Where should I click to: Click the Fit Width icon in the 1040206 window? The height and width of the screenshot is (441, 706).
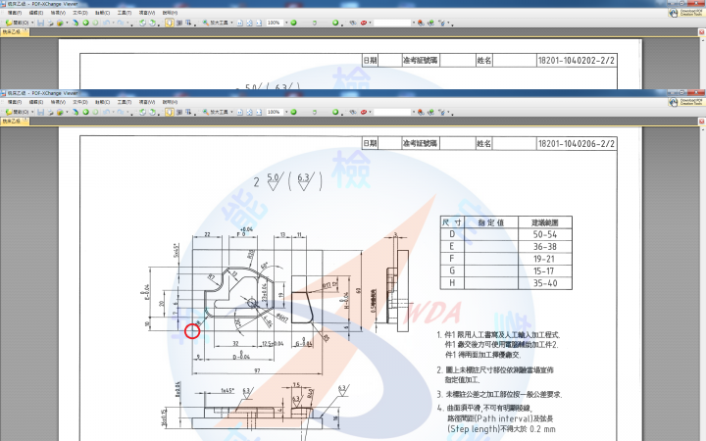[x=259, y=112]
